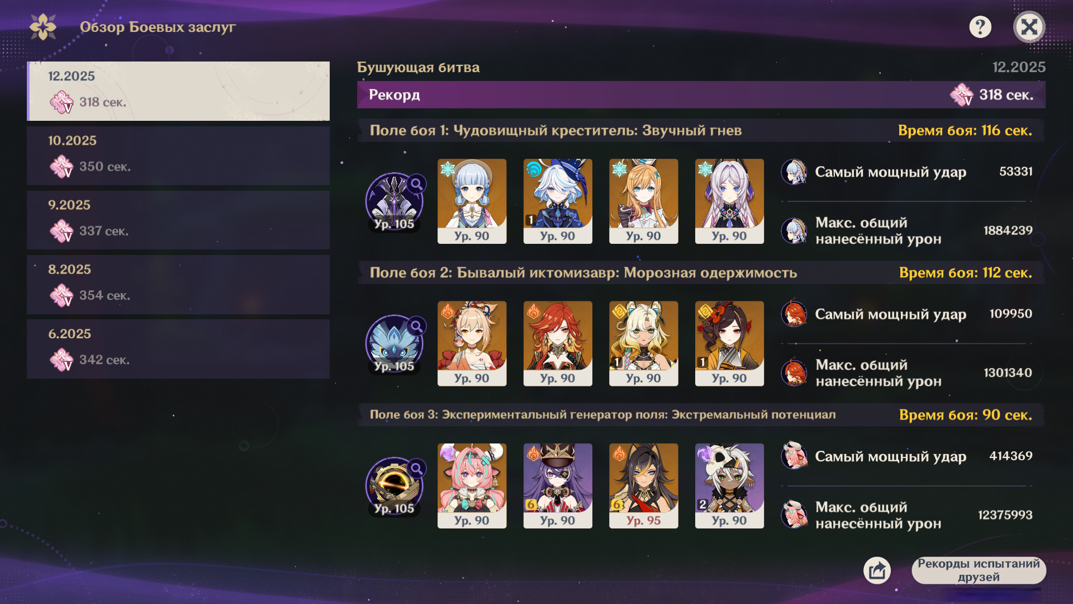1073x604 pixels.
Task: Click the Рекорд 318 сек. banner
Action: (701, 95)
